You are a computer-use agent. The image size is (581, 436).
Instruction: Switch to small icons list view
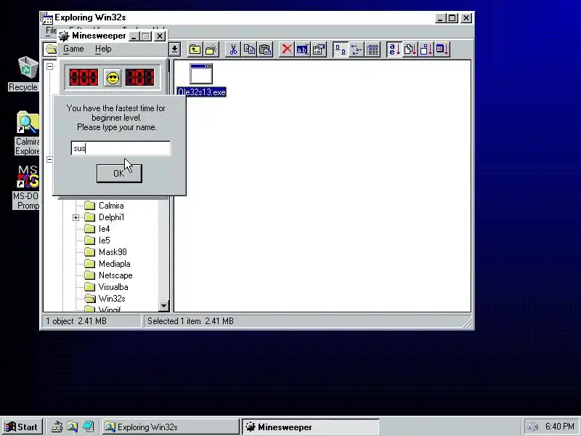(x=356, y=49)
